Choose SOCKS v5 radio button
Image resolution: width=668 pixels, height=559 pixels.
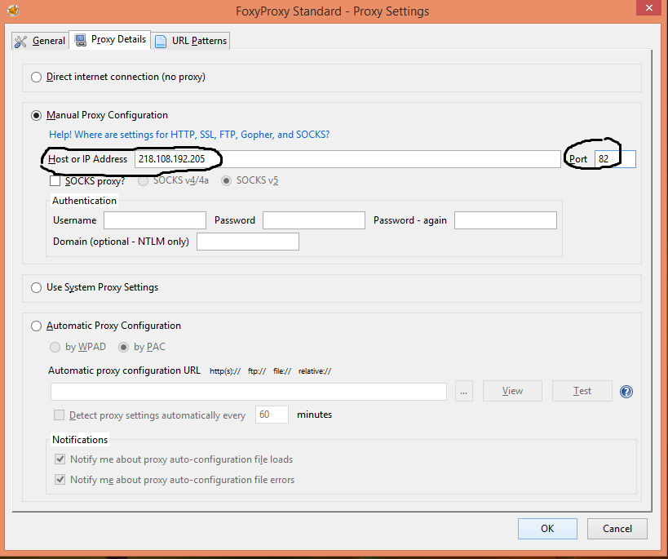[226, 181]
